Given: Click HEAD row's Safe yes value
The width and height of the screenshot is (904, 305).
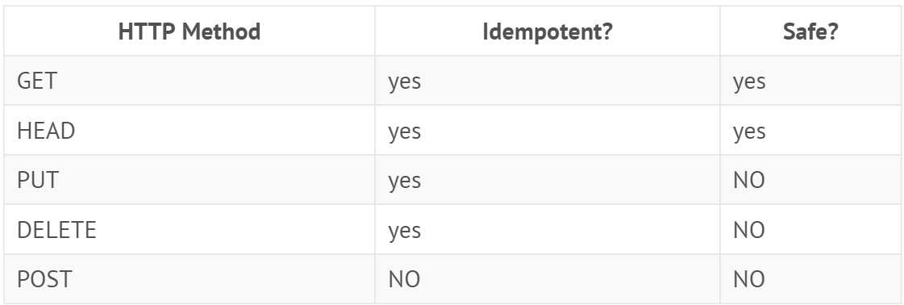Looking at the screenshot, I should coord(749,132).
